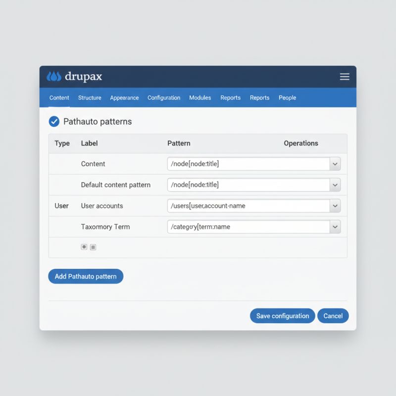
Task: Click the drupax site name text
Action: click(x=83, y=77)
